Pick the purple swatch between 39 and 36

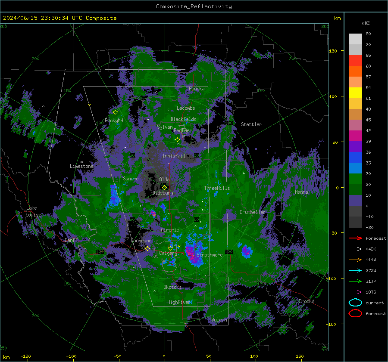pos(355,146)
